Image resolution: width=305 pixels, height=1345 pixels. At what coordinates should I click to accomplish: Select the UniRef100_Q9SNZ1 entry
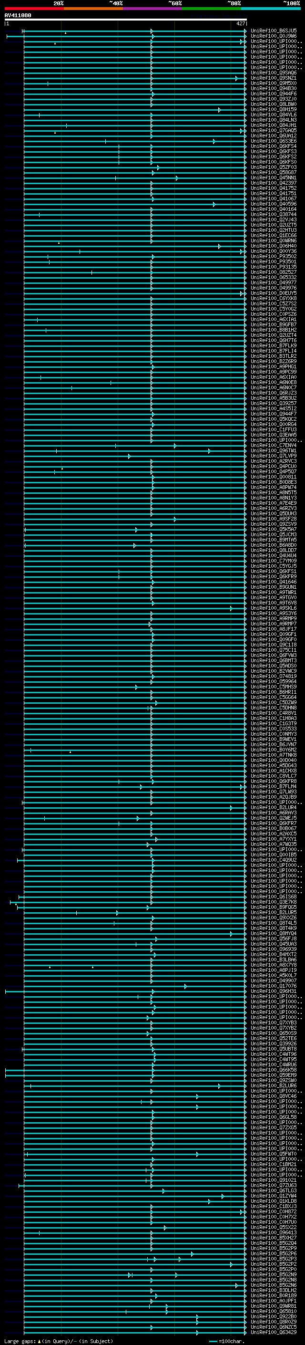pyautogui.click(x=273, y=78)
